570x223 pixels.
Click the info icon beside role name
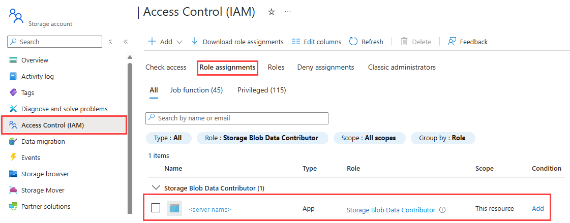click(x=442, y=209)
